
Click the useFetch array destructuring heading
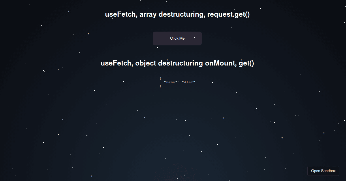[x=178, y=14]
